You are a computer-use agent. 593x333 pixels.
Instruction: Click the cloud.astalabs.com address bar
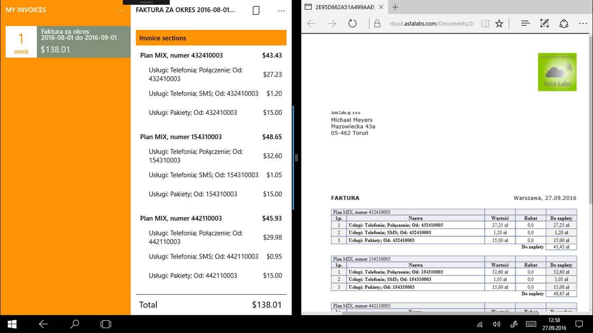pos(431,23)
